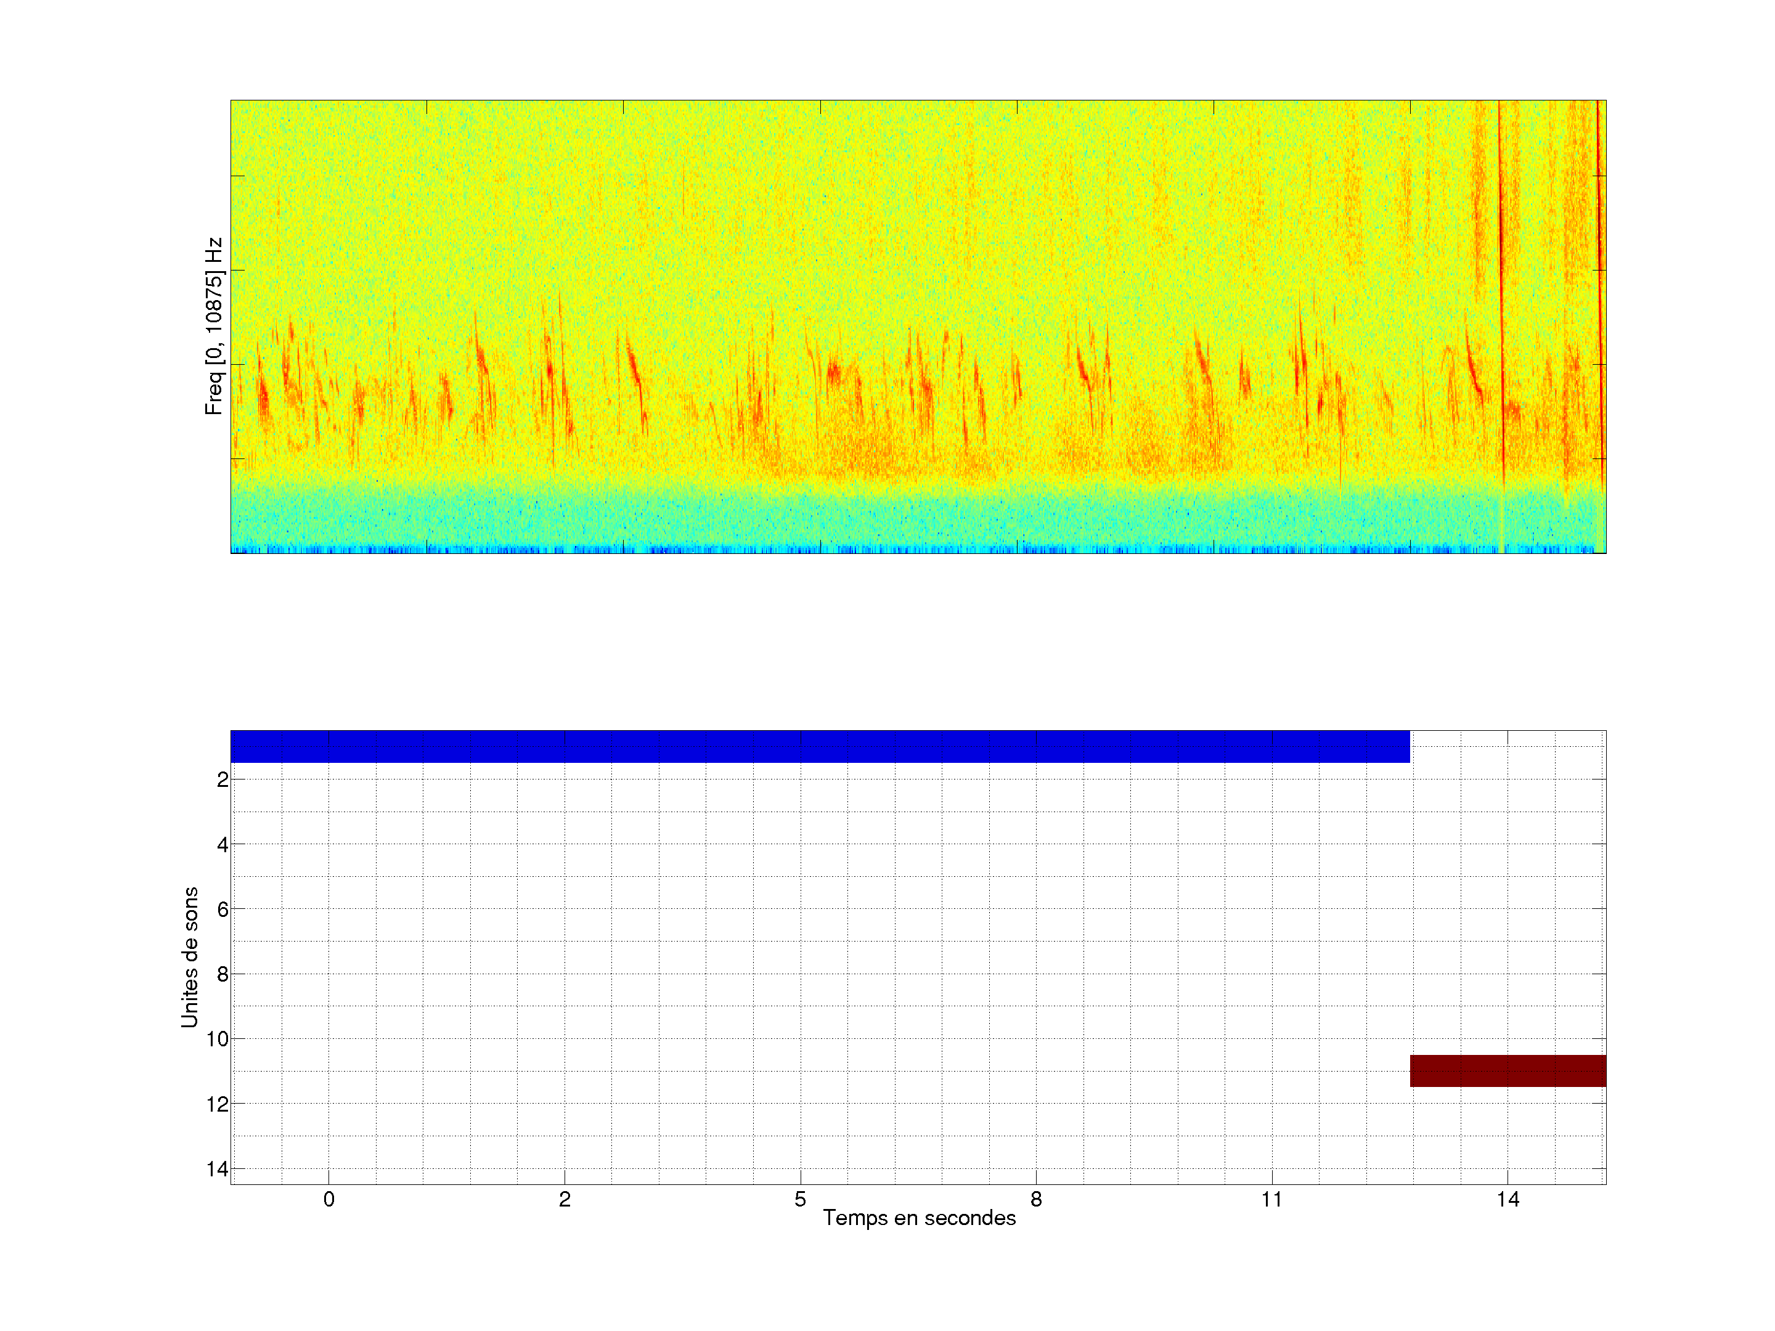
Task: Click the 'Temps en secondes' axis label
Action: click(919, 1218)
